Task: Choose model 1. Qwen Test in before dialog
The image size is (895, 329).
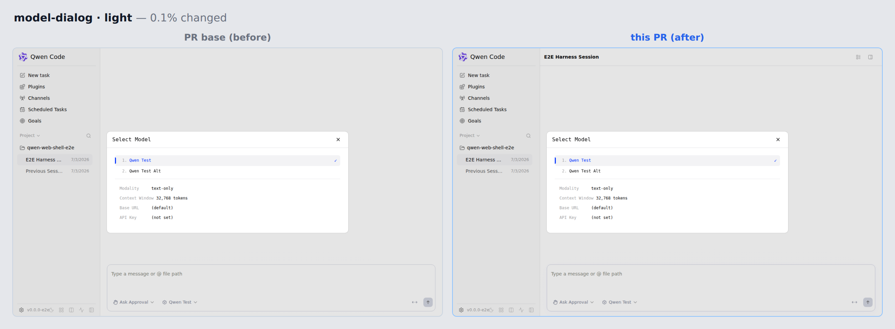Action: [x=227, y=161]
